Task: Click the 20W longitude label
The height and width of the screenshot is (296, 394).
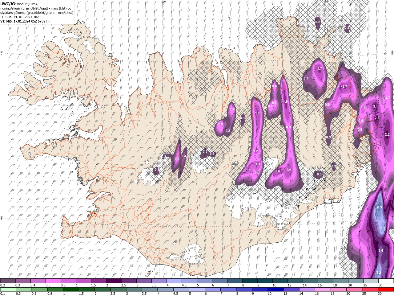Action: [164, 2]
